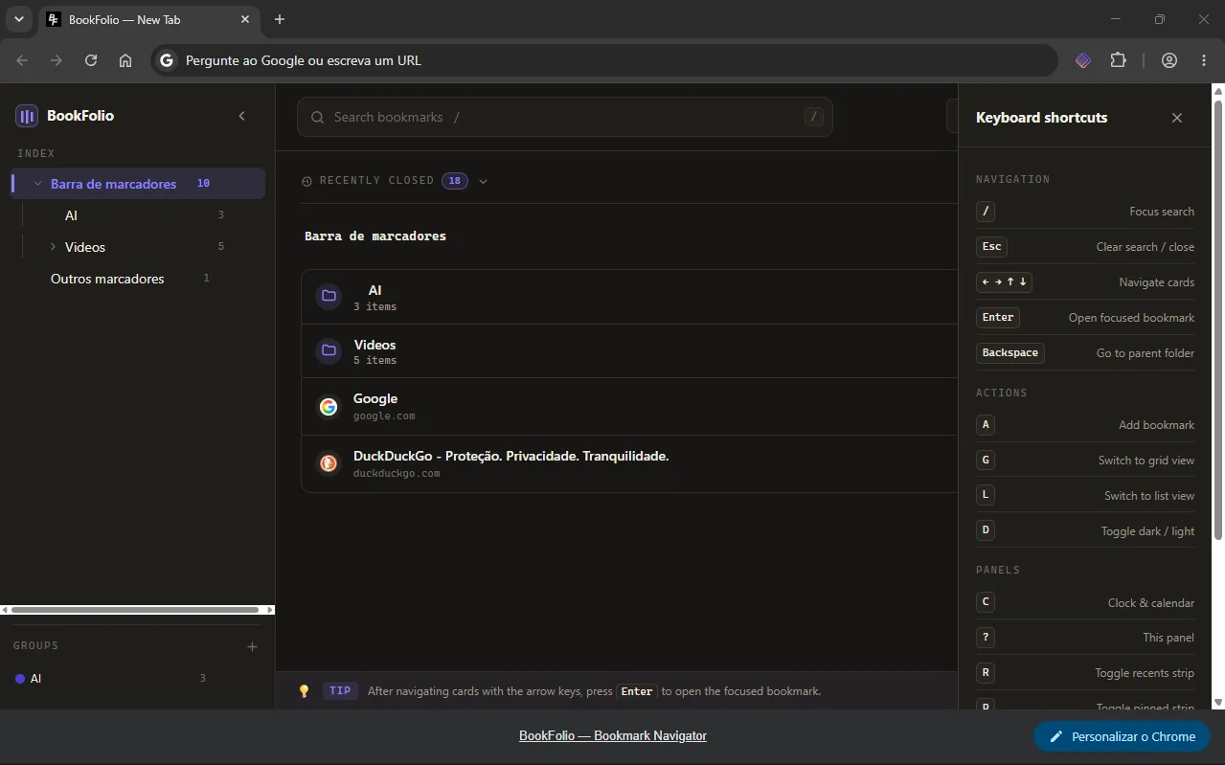Image resolution: width=1225 pixels, height=765 pixels.
Task: Click the recently closed clock icon
Action: (307, 181)
